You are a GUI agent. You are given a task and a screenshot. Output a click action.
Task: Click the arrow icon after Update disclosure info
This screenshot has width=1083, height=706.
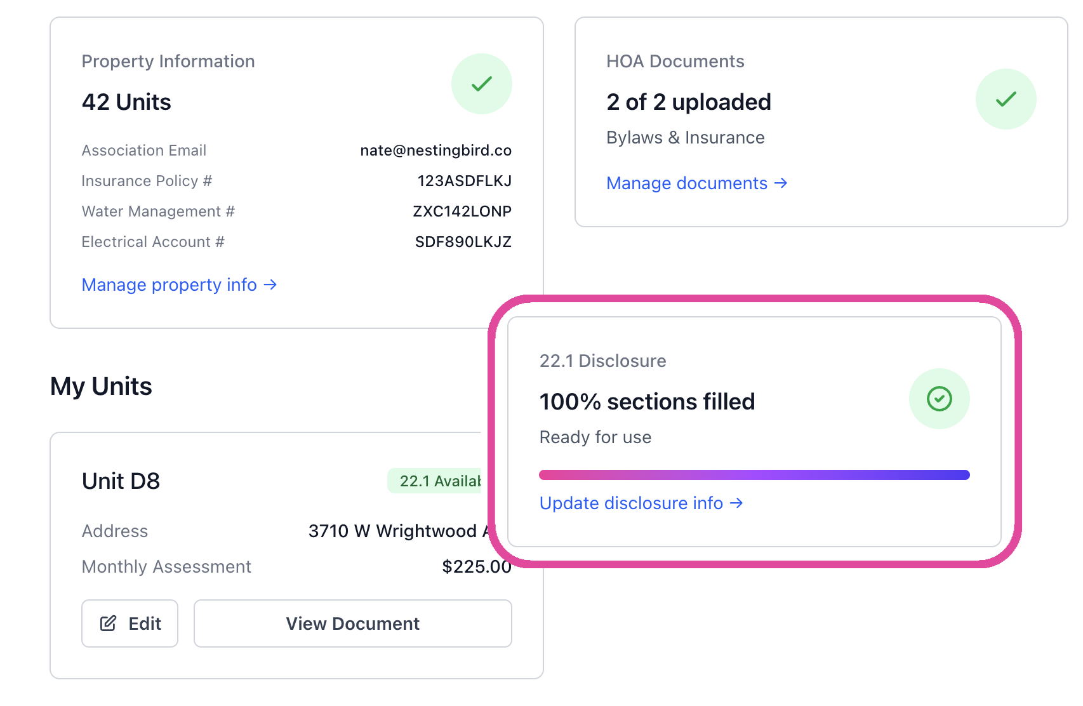tap(738, 503)
